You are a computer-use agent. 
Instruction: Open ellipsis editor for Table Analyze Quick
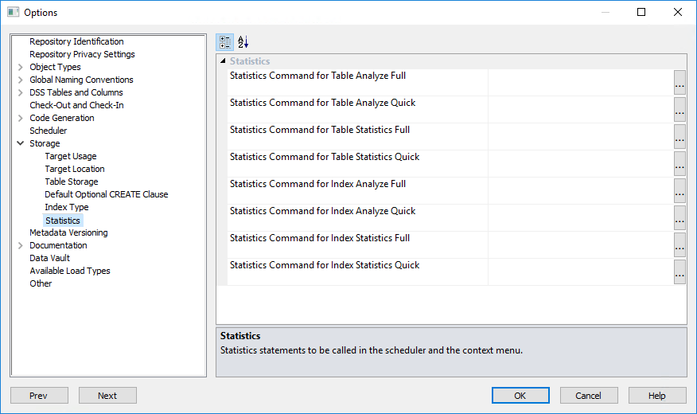[x=679, y=109]
